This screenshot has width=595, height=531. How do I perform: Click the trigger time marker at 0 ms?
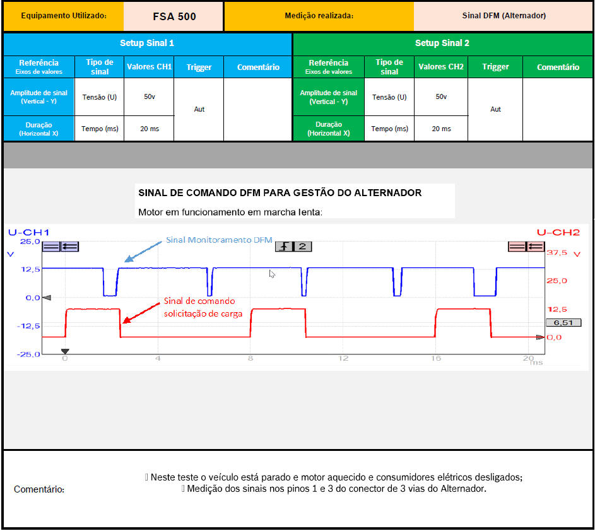pos(64,351)
